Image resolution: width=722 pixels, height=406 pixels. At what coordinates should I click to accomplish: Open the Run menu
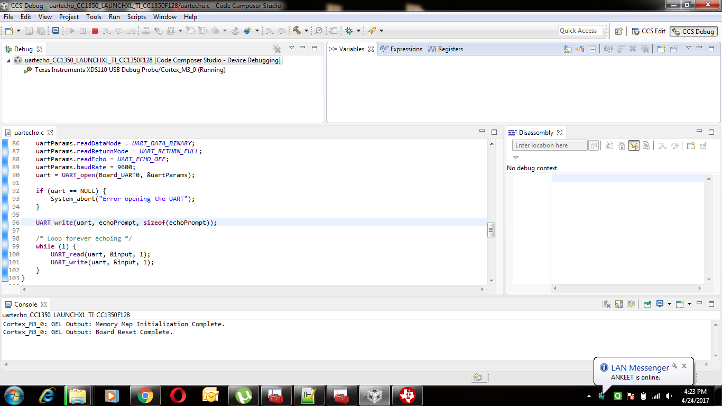114,17
